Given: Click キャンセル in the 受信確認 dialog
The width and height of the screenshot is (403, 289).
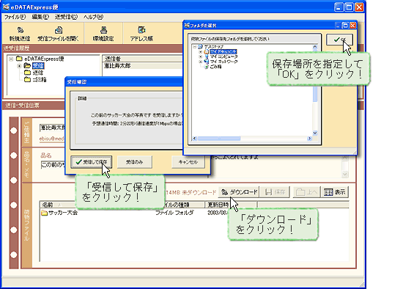Looking at the screenshot, I should (188, 162).
